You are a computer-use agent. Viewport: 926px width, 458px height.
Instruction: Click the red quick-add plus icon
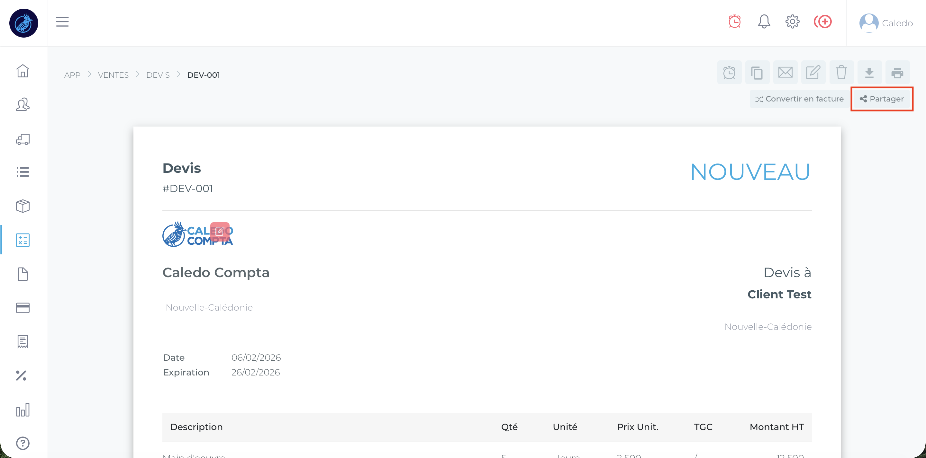click(822, 22)
